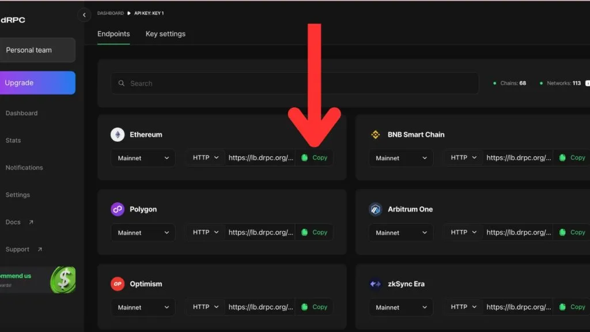Viewport: 590px width, 332px height.
Task: Open the zkSync Era Mainnet dropdown
Action: pos(401,307)
